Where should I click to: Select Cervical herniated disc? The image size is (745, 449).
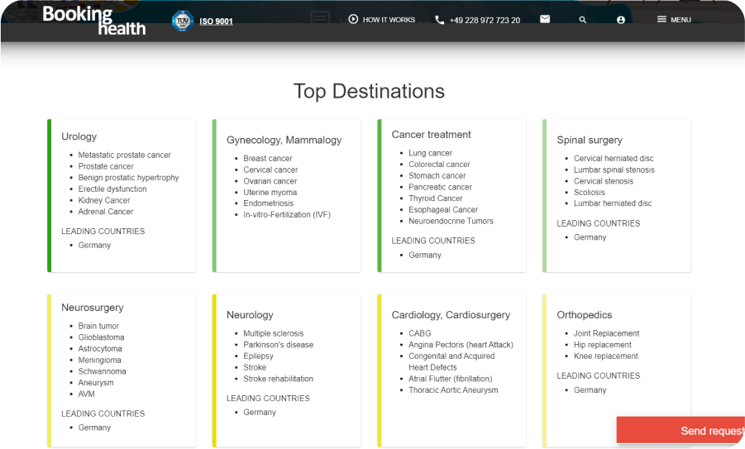pos(614,158)
